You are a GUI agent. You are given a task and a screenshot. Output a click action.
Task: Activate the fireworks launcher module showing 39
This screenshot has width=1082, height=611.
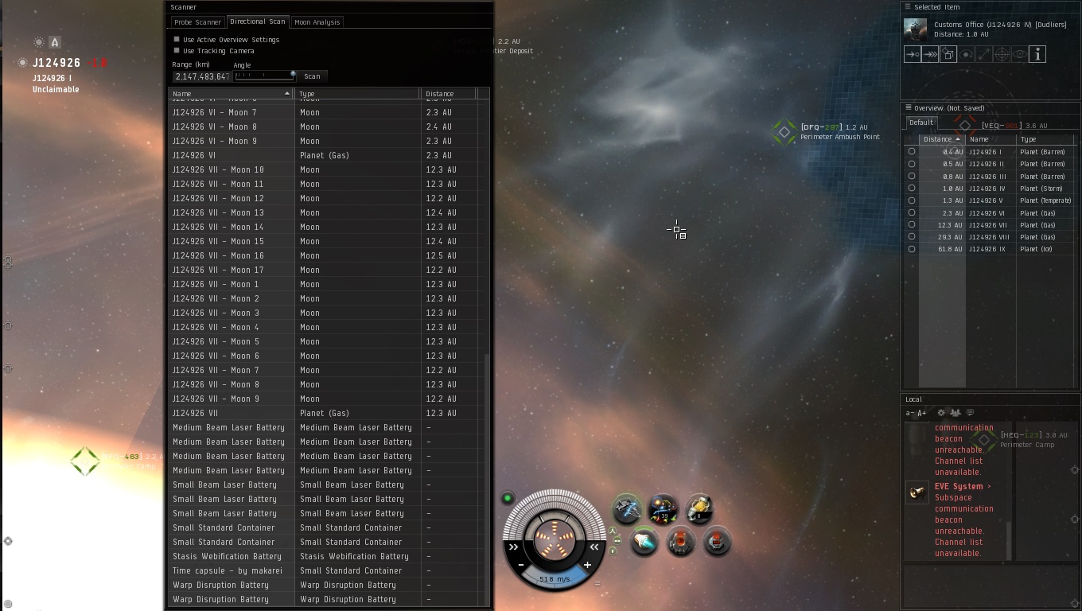663,509
